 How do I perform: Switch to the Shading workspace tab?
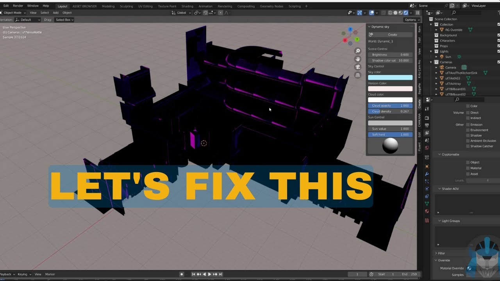pos(187,6)
